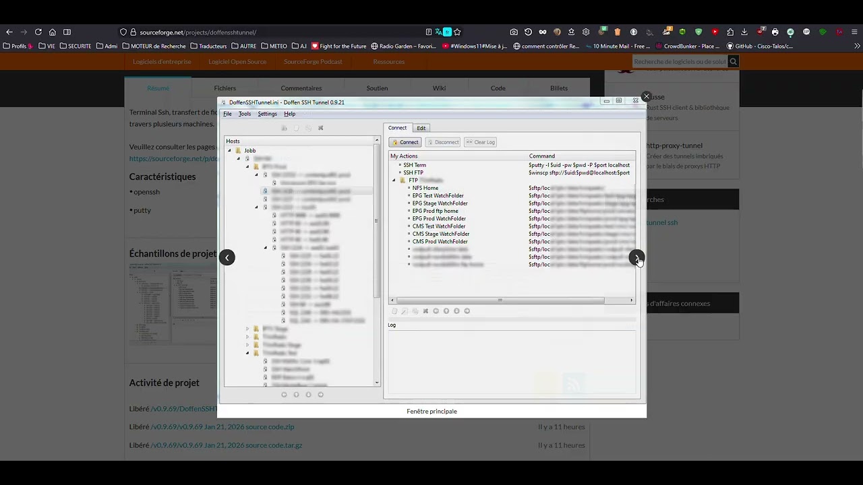Click the Clear Log button
The width and height of the screenshot is (863, 485).
coord(481,142)
